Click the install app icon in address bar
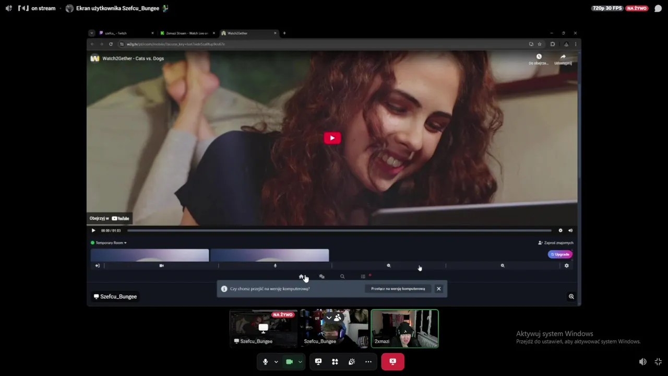The width and height of the screenshot is (668, 376). (x=531, y=44)
